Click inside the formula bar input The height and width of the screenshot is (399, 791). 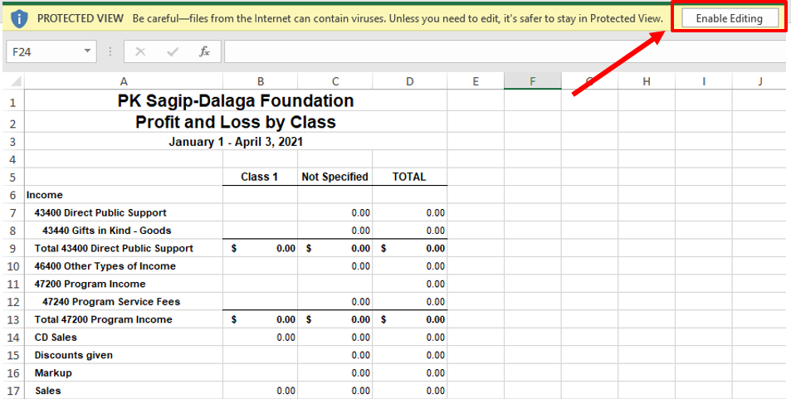pos(505,51)
